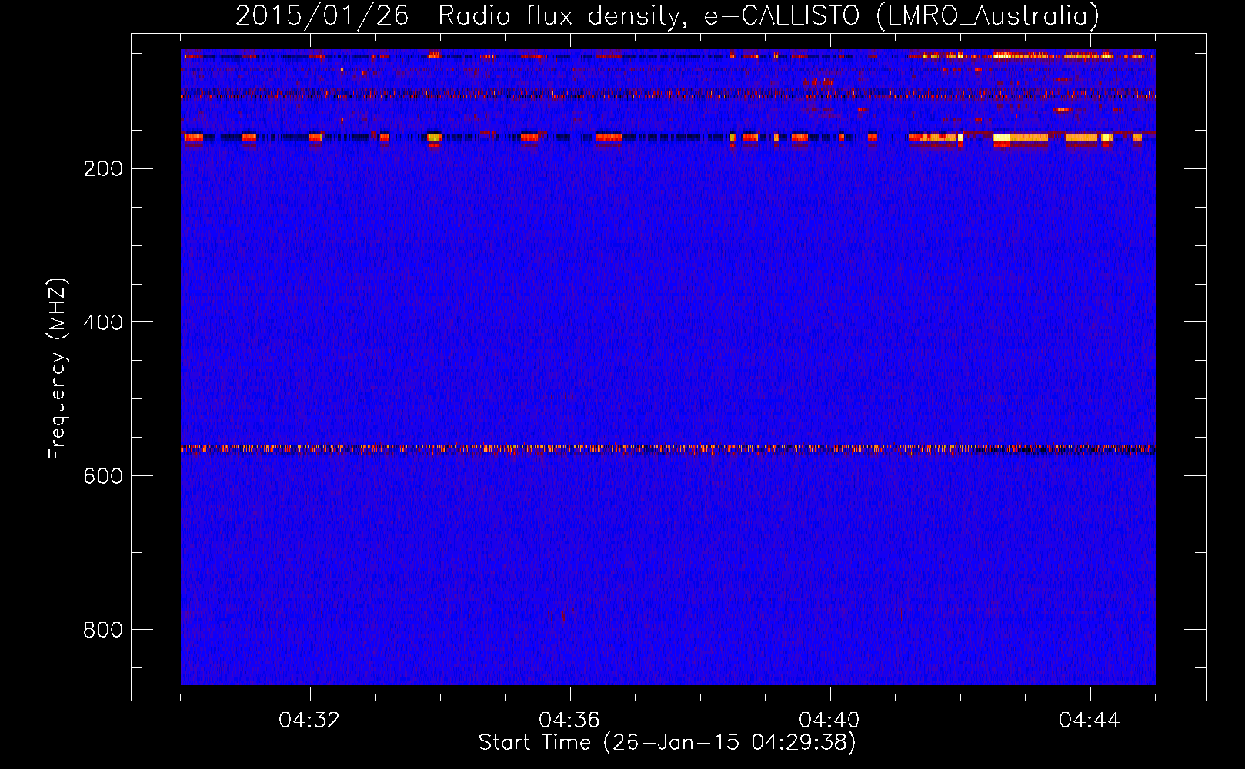The height and width of the screenshot is (769, 1245).
Task: Click the 800 frequency tick label
Action: (103, 631)
